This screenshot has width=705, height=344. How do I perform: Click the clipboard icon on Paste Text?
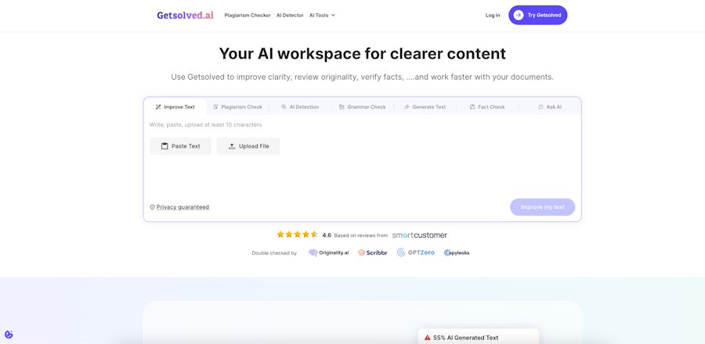(164, 146)
